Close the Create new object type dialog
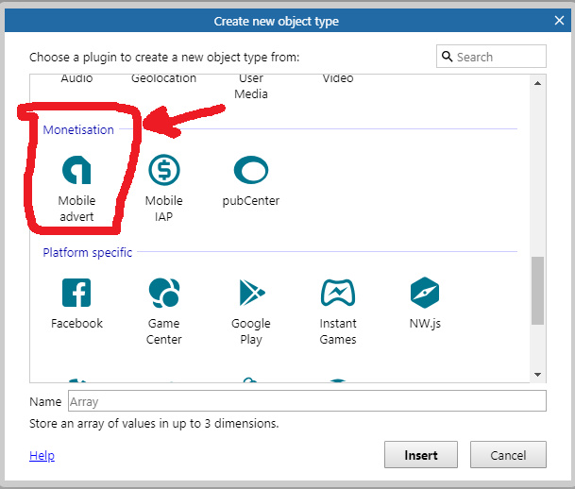The image size is (575, 489). point(559,21)
